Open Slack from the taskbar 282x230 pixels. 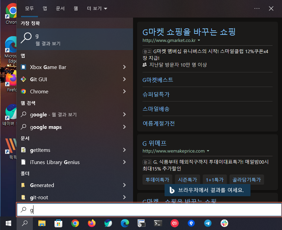[x=224, y=223]
